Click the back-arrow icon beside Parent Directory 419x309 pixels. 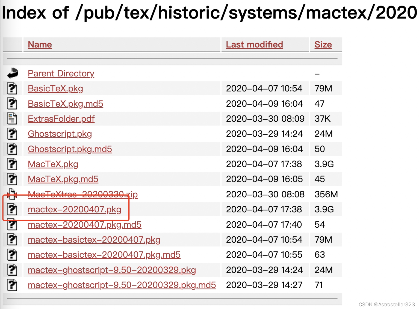point(12,74)
